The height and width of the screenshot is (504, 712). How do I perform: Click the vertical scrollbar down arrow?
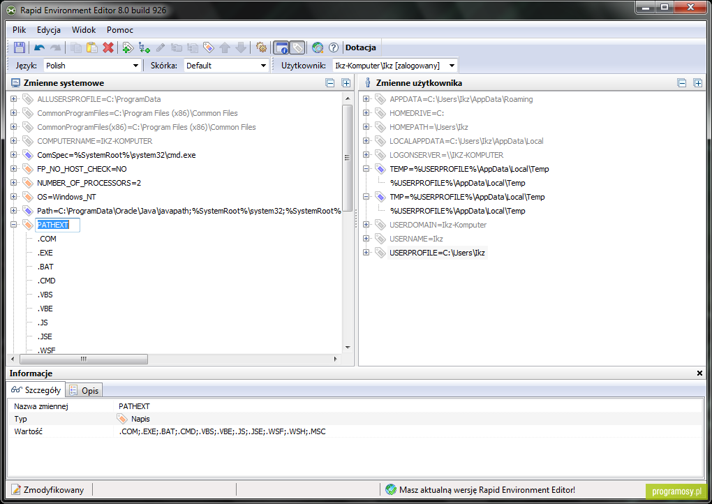(x=348, y=348)
